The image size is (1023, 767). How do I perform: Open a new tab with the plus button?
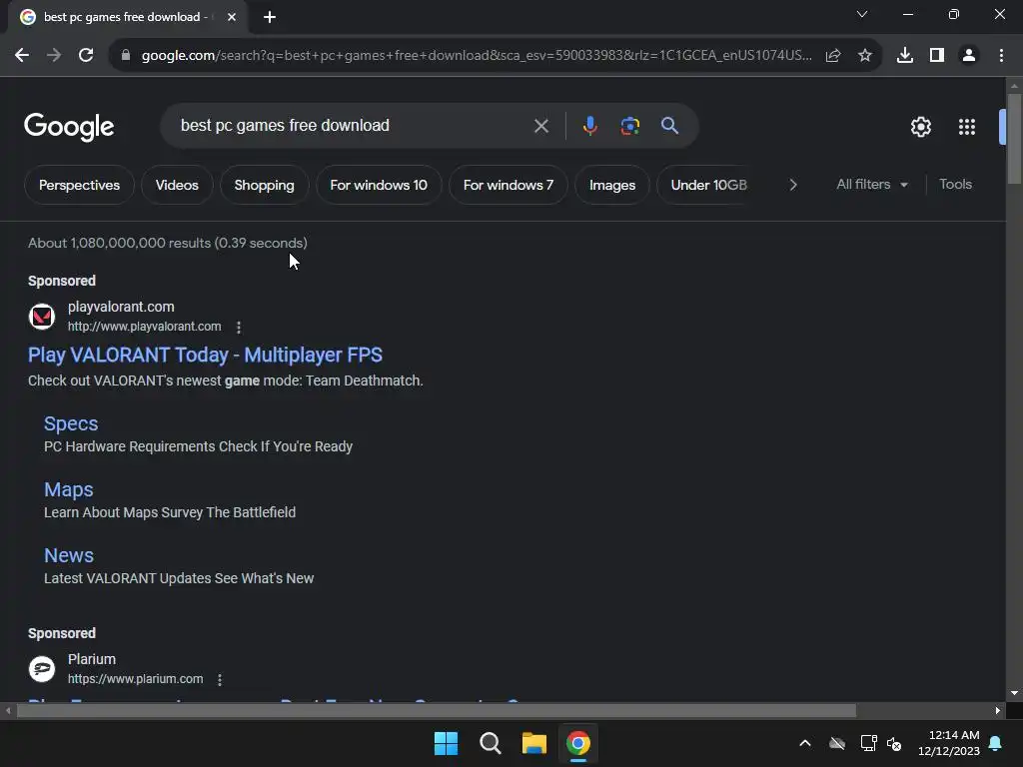coord(270,17)
